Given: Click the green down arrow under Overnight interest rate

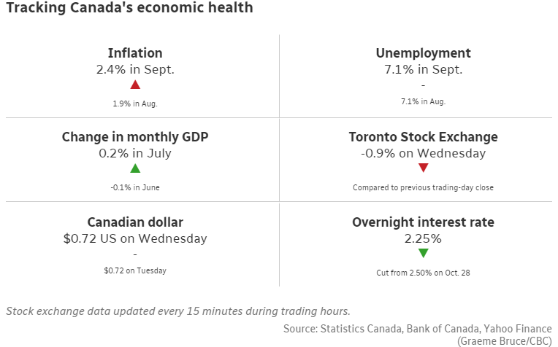Looking at the screenshot, I should 423,253.
